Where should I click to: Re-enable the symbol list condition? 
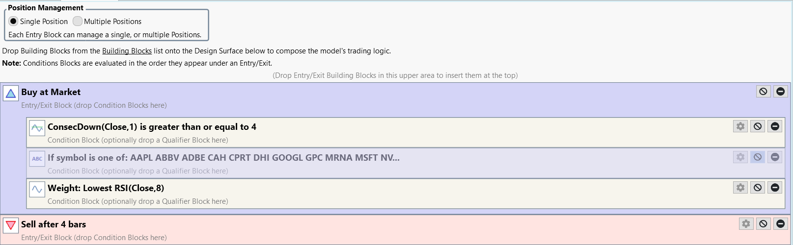coord(758,157)
